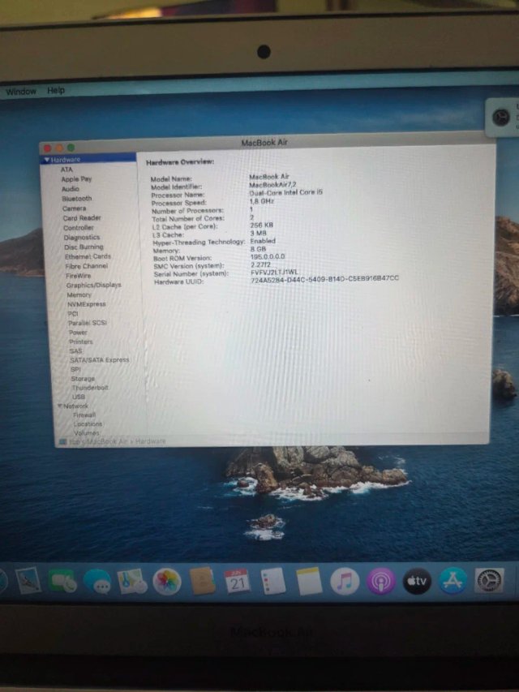The width and height of the screenshot is (519, 692).
Task: Select USB in the sidebar
Action: coord(79,397)
